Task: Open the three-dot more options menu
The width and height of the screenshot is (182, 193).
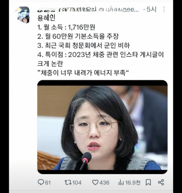Action: pyautogui.click(x=164, y=9)
